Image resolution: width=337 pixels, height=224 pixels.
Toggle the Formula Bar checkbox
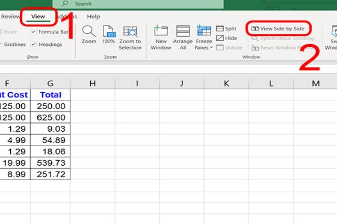coord(33,32)
